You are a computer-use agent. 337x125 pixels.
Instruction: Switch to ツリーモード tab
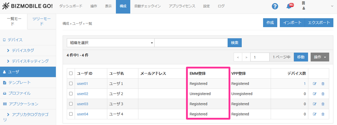tap(42, 21)
